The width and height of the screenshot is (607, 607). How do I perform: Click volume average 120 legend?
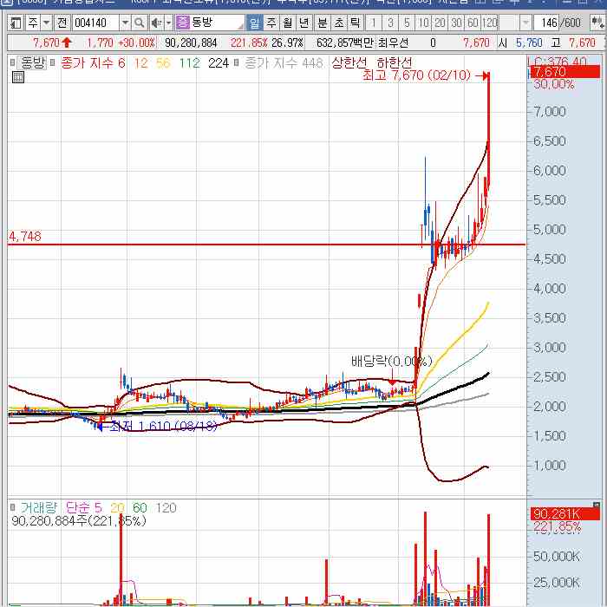166,507
